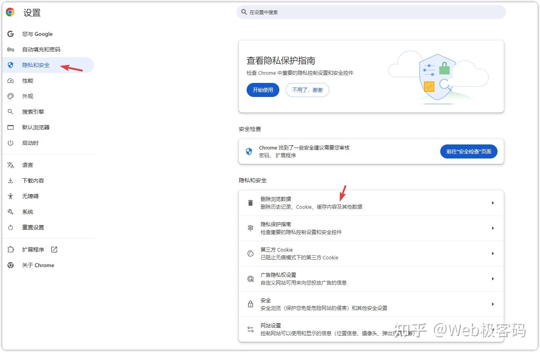Screen dimensions: 540x352
Task: Click the trash can icon for 删除浏览数据
Action: [x=251, y=203]
